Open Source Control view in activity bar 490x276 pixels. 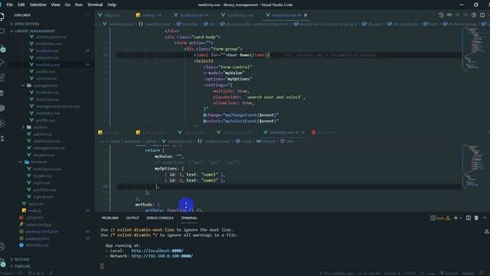click(x=3, y=48)
